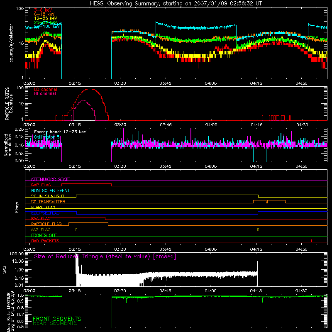This screenshot has width=332, height=332.
Task: Click '04:30' under the SAS panel
Action: pyautogui.click(x=301, y=291)
